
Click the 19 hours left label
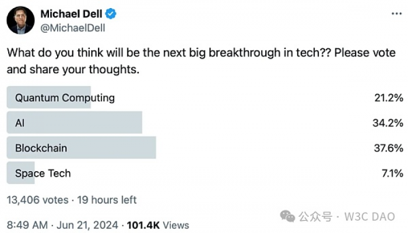[107, 200]
